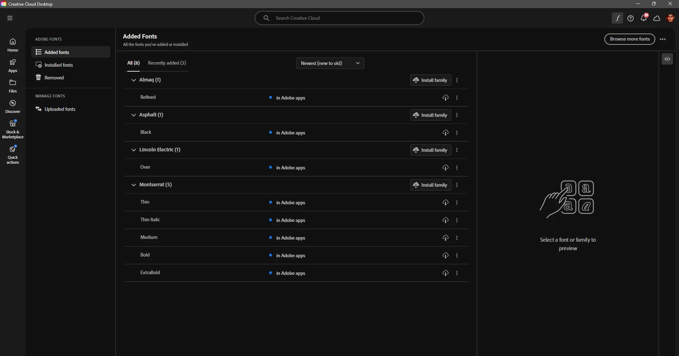The height and width of the screenshot is (356, 679).
Task: Open Apps in the sidebar
Action: coord(13,66)
